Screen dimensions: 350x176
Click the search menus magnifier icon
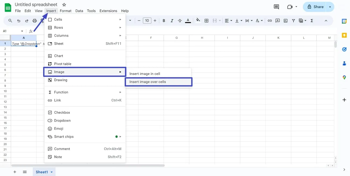click(x=10, y=21)
